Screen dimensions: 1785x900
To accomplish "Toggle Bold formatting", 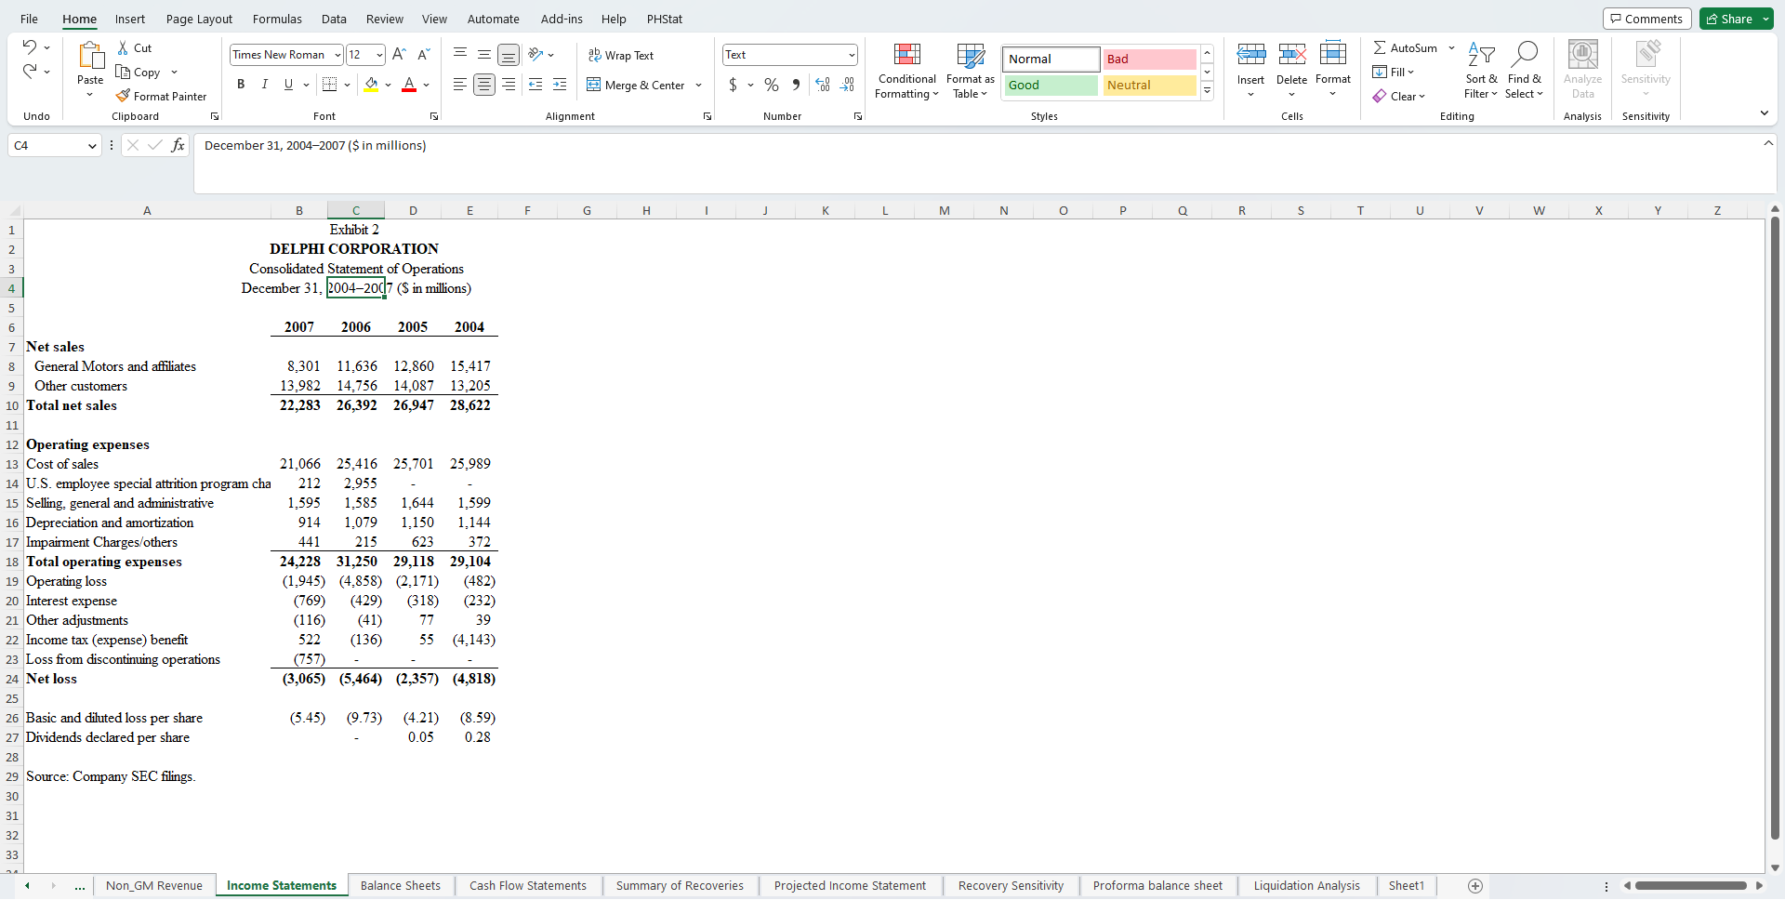I will point(241,85).
